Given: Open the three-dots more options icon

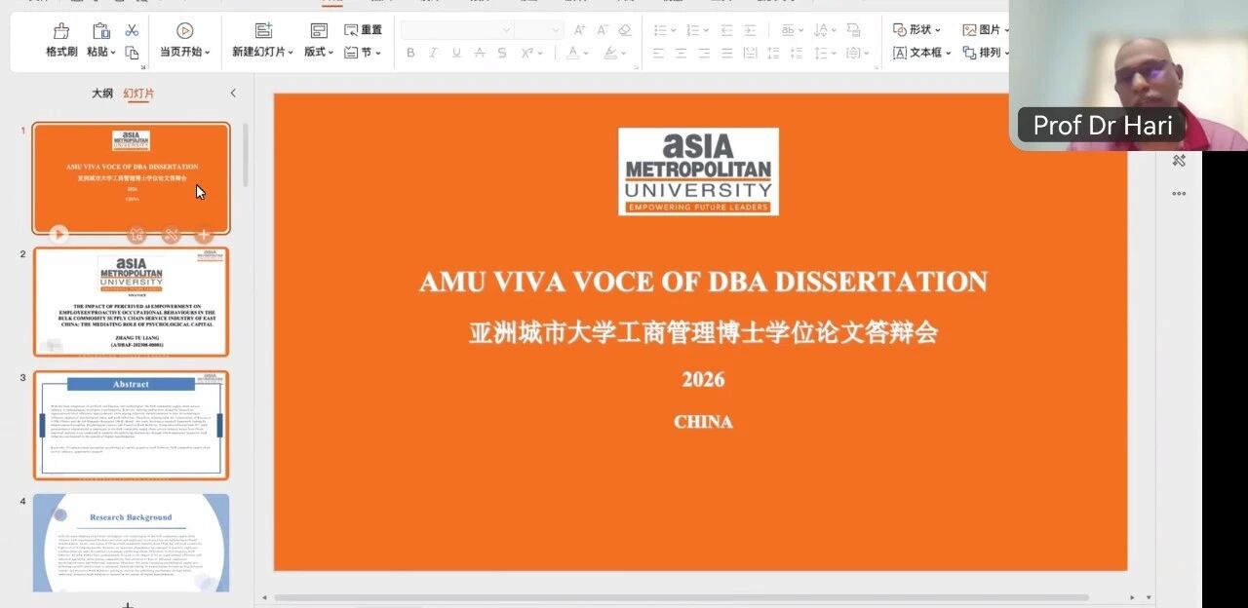Looking at the screenshot, I should pos(1179,193).
